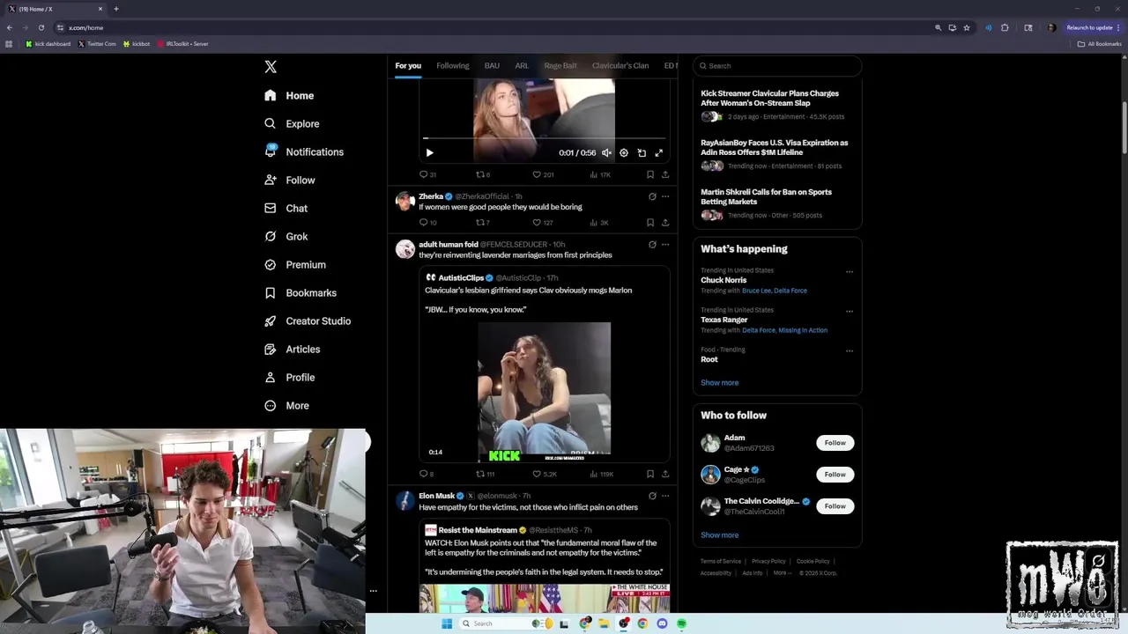Reply to Zherka's post
This screenshot has height=634, width=1128.
(427, 223)
